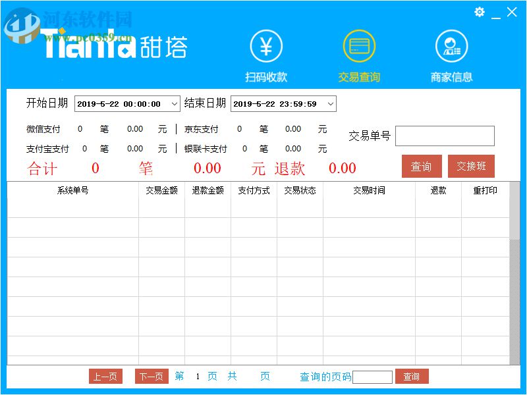This screenshot has width=527, height=395.
Task: Switch to the 商家信息 tab
Action: pos(451,76)
